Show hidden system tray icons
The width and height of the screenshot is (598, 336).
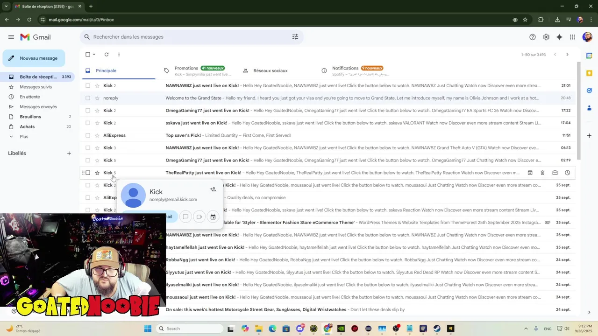[526, 329]
